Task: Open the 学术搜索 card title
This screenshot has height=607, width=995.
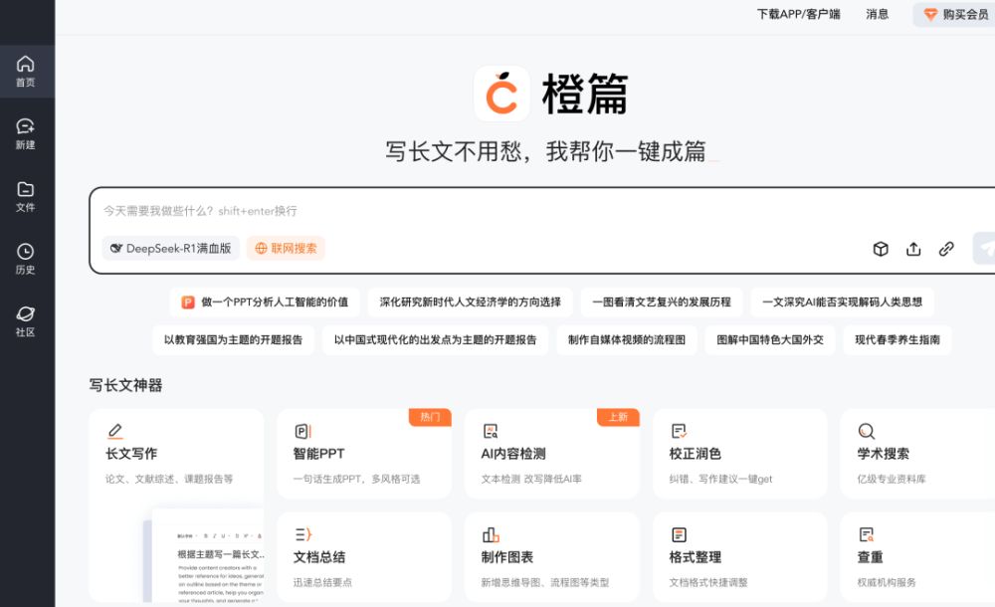Action: pos(883,454)
